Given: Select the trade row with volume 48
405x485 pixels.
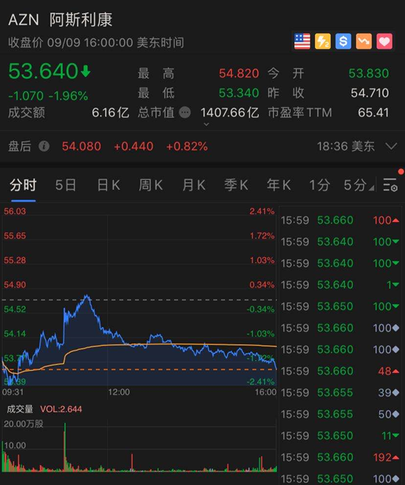Looking at the screenshot, I should click(x=340, y=371).
